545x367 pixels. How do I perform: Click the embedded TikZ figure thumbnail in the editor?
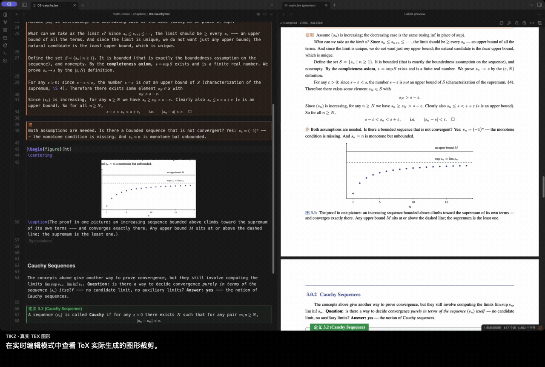(149, 189)
